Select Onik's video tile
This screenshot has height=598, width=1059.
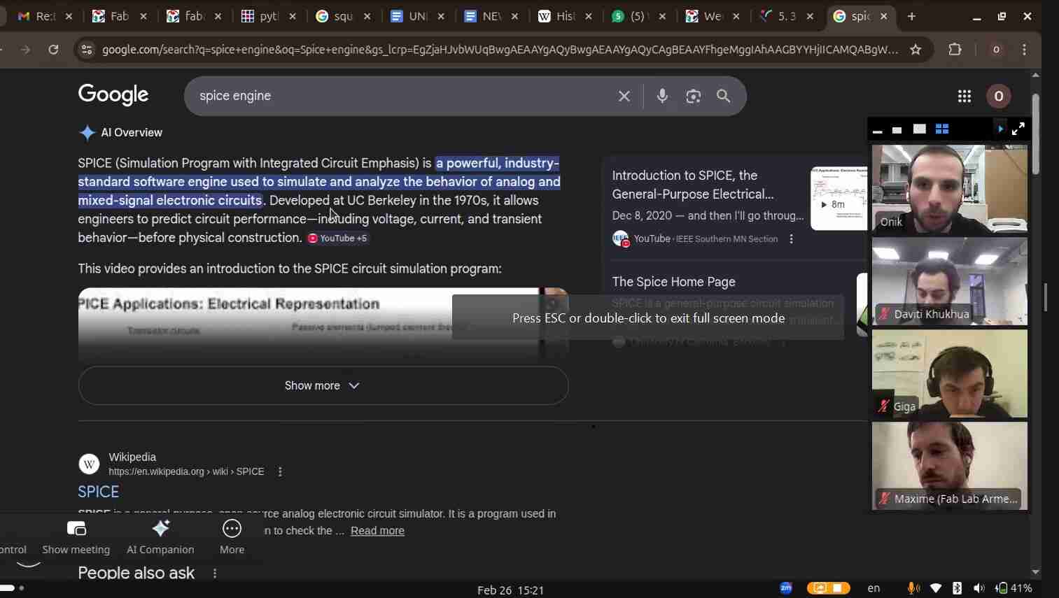950,189
